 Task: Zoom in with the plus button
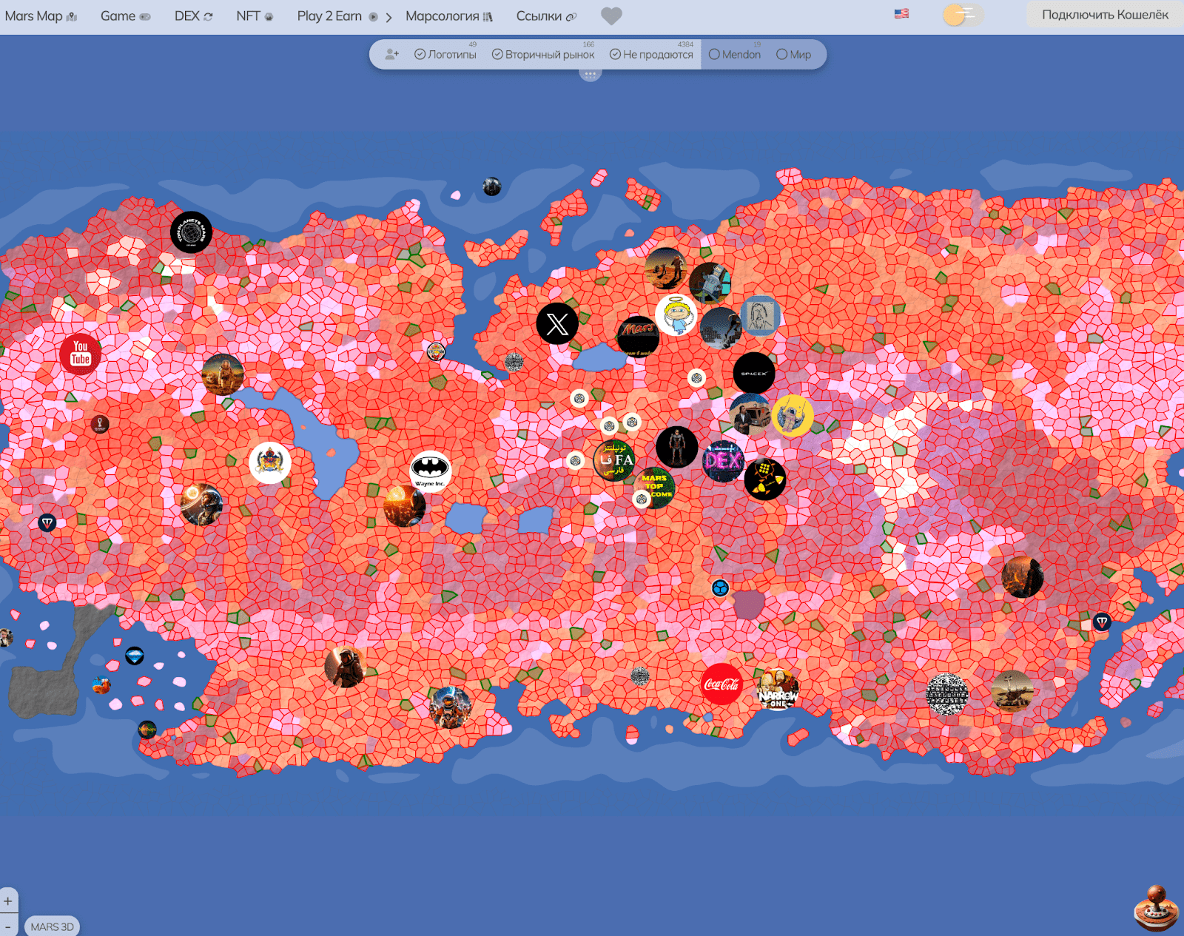[x=8, y=900]
